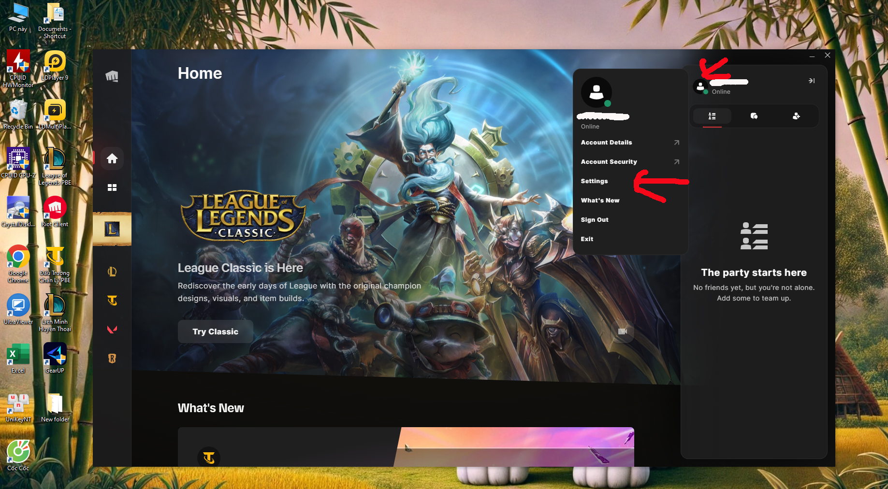The height and width of the screenshot is (489, 888).
Task: Launch Cốc Cốc browser desktop icon
Action: (18, 456)
